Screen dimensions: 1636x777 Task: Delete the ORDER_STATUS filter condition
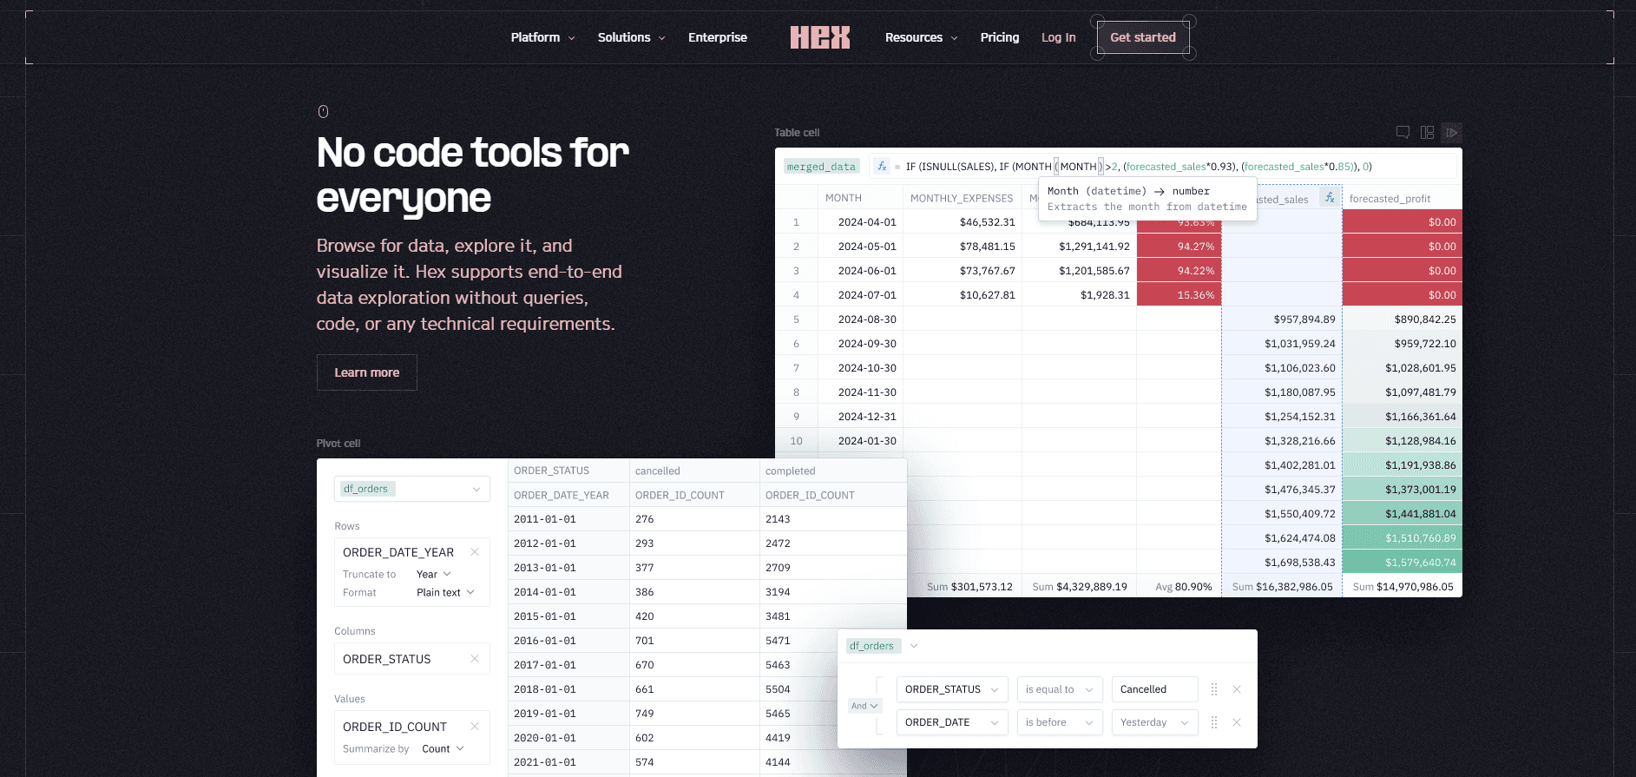tap(1237, 689)
